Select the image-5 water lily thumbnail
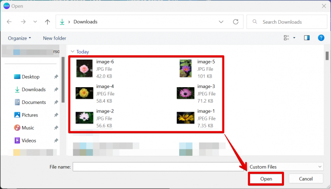Viewport: 331px width, 189px height. click(186, 68)
